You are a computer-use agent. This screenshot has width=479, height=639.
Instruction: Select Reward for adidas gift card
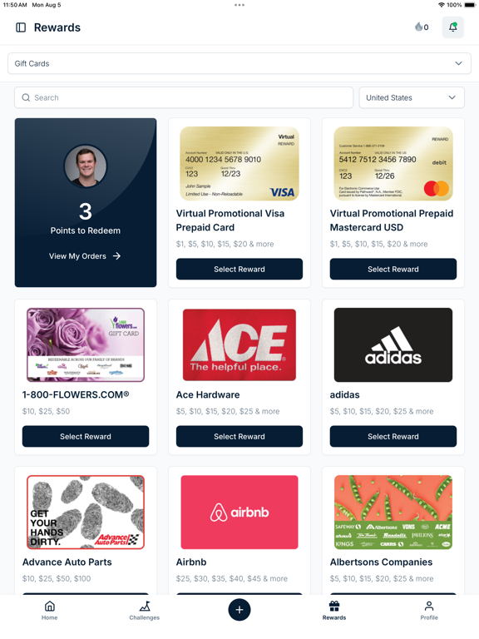click(393, 437)
